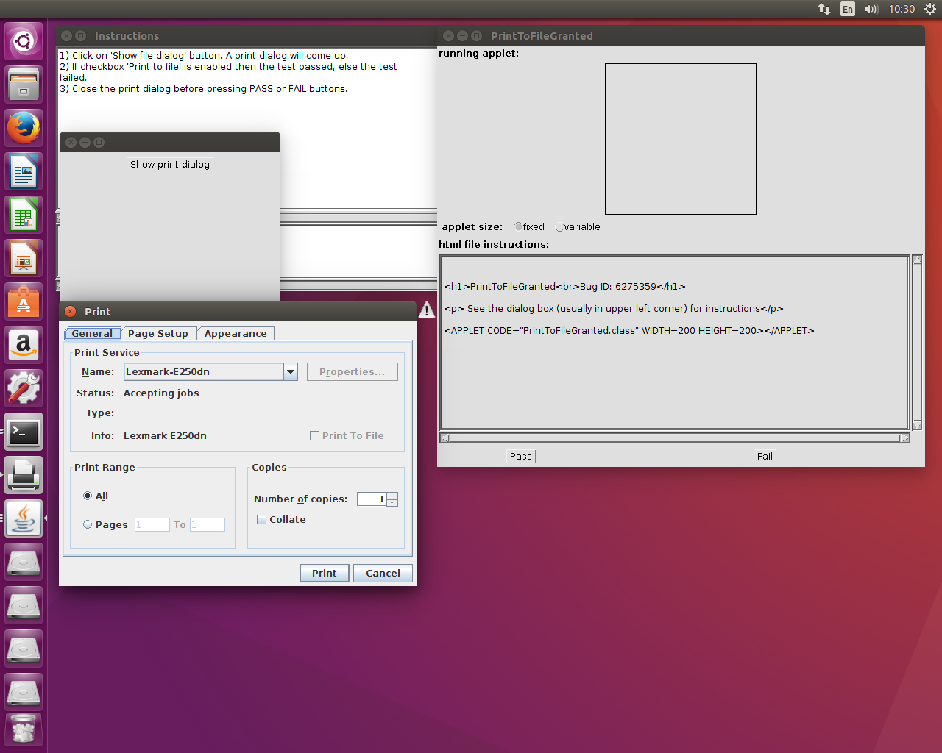Open System Settings wrench icon
The width and height of the screenshot is (942, 753).
[x=24, y=388]
